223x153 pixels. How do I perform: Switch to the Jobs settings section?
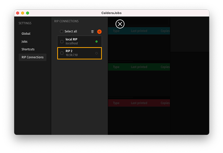[25, 42]
